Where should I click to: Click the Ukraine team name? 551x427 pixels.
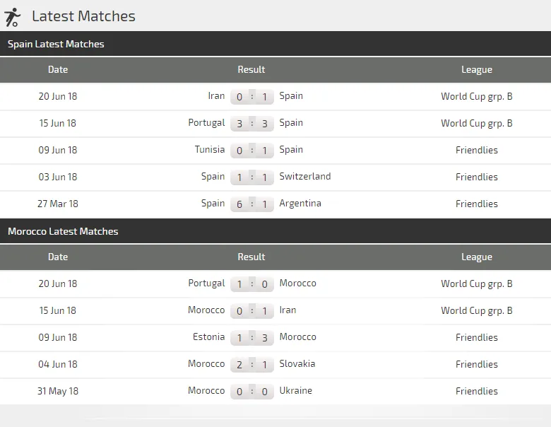[x=296, y=391]
